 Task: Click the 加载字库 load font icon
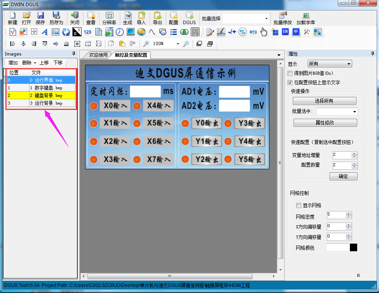306,18
